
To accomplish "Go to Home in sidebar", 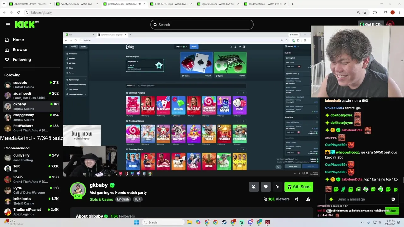I will point(14,40).
